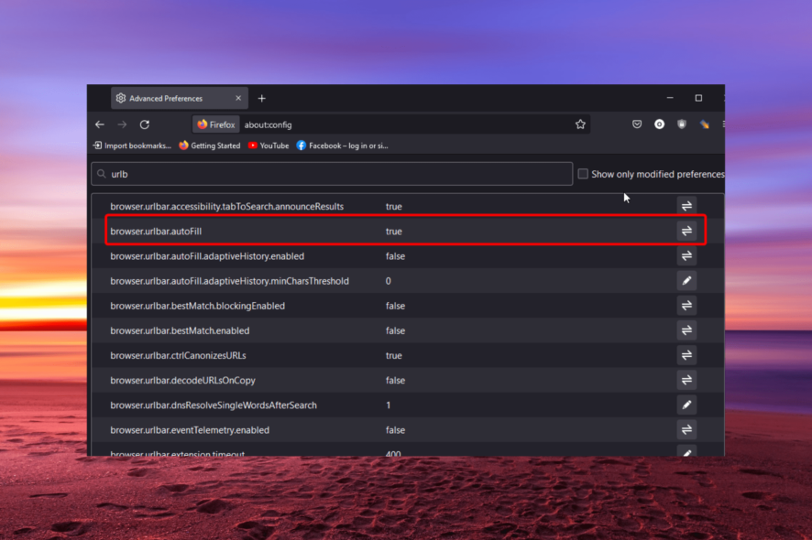Open the account profile icon near Pocket
This screenshot has height=540, width=812.
[659, 124]
